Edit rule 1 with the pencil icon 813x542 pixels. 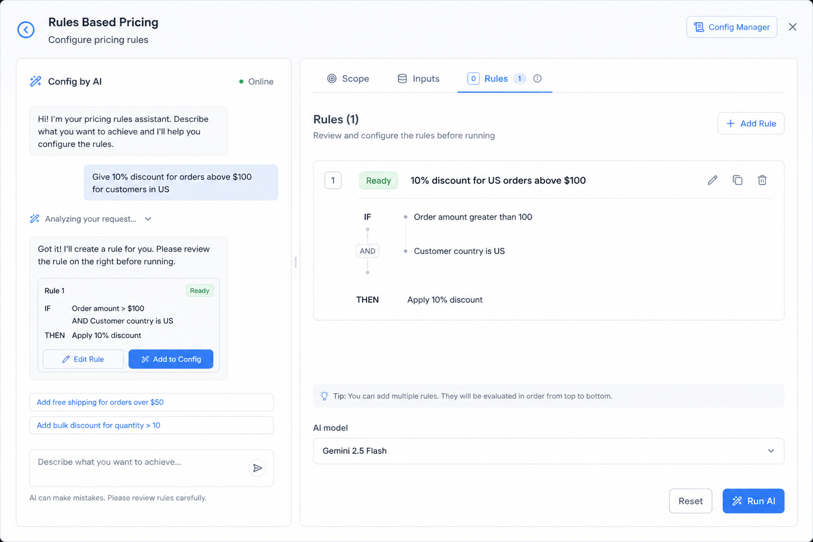(x=712, y=180)
